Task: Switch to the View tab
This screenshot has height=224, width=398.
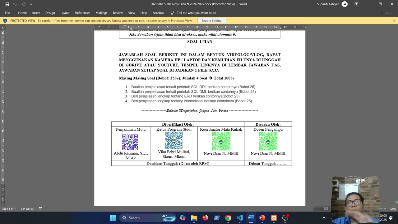Action: (132, 13)
